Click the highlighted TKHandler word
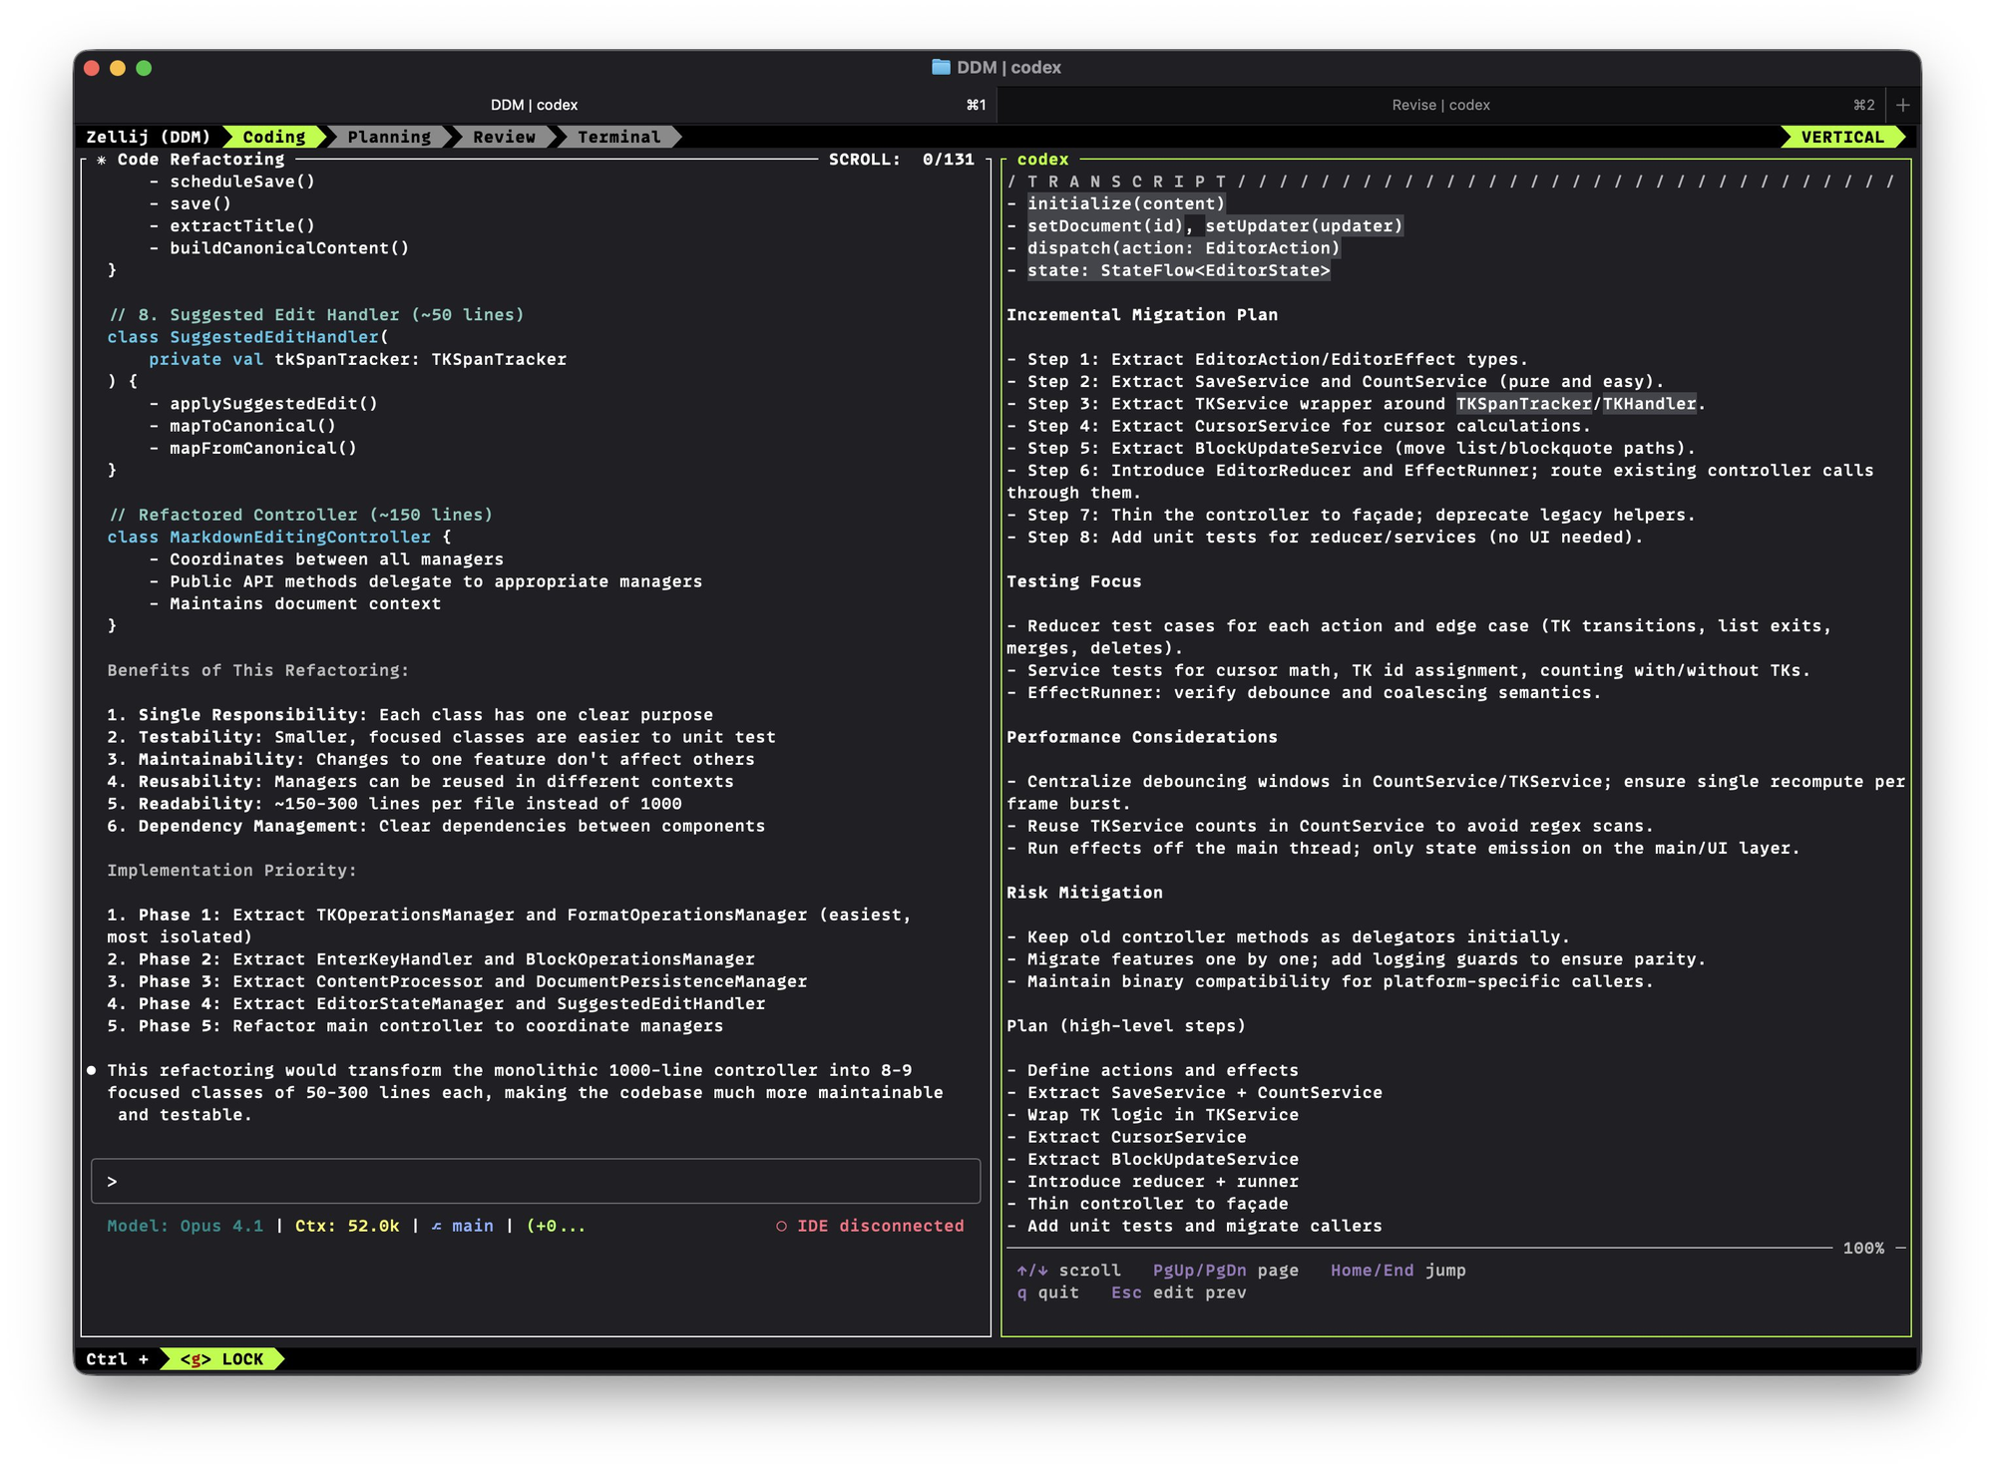 pos(1649,404)
